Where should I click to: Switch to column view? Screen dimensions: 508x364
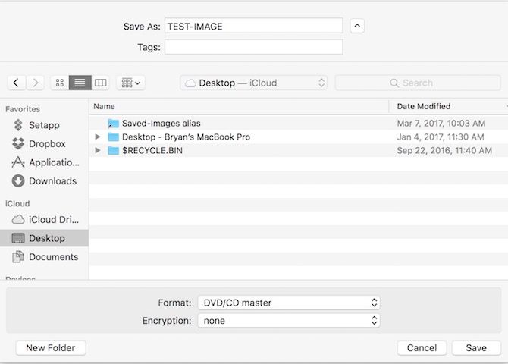pyautogui.click(x=100, y=83)
